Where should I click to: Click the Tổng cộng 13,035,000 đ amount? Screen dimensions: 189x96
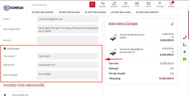click(166, 78)
